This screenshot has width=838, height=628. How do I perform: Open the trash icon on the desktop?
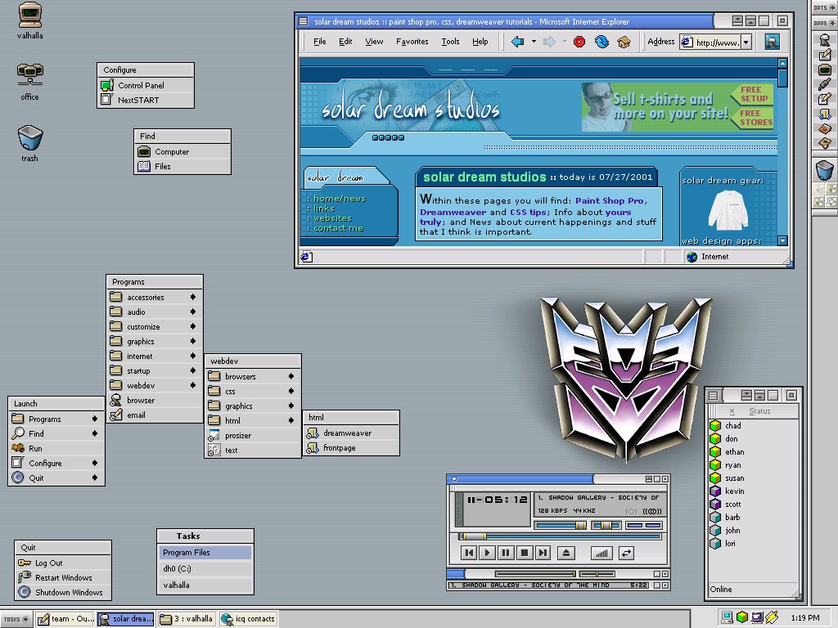30,143
